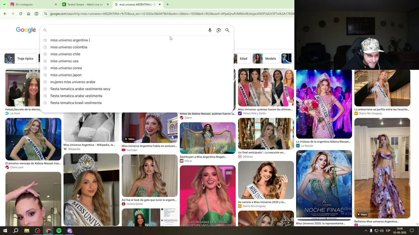419x235 pixels.
Task: Open Discord from taskbar
Action: (x=70, y=231)
